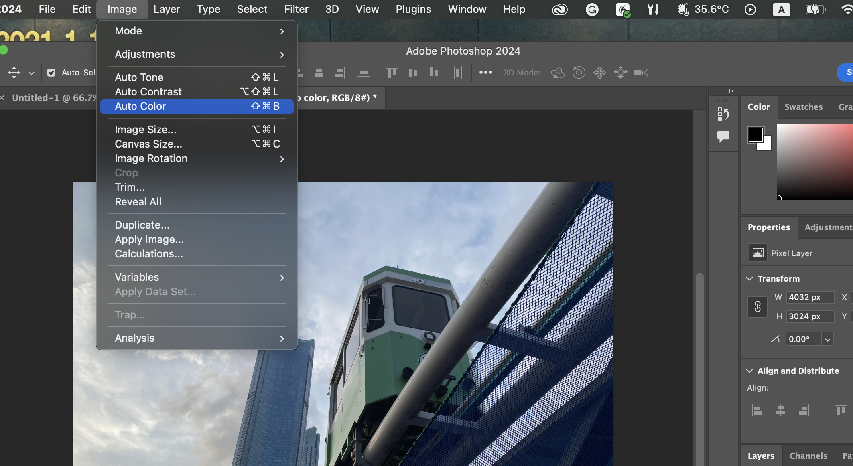
Task: Open the Filter menu
Action: (x=296, y=9)
